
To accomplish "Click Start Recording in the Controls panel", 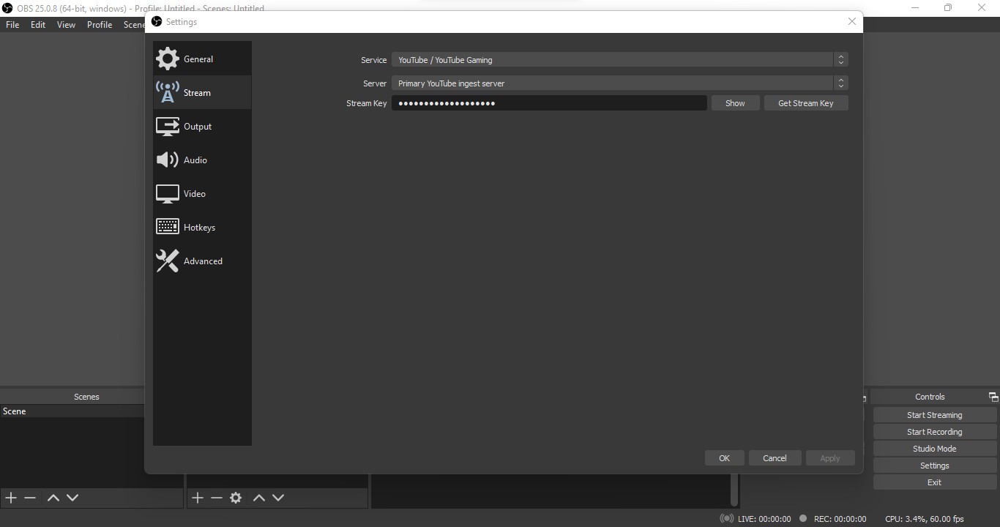I will click(935, 432).
